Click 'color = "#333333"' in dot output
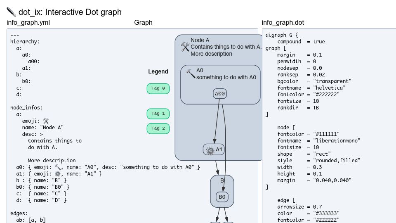The image size is (396, 223). (309, 213)
